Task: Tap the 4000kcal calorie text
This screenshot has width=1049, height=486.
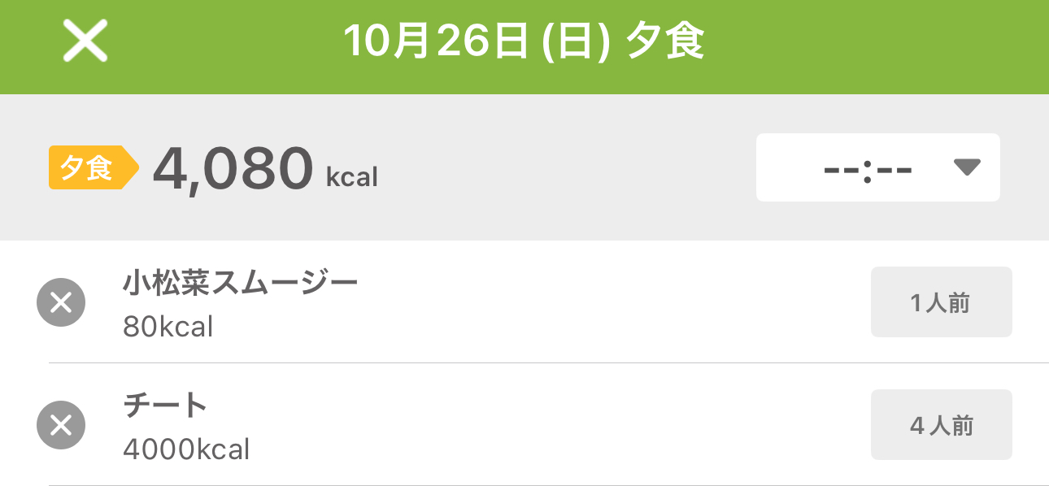Action: coord(186,449)
